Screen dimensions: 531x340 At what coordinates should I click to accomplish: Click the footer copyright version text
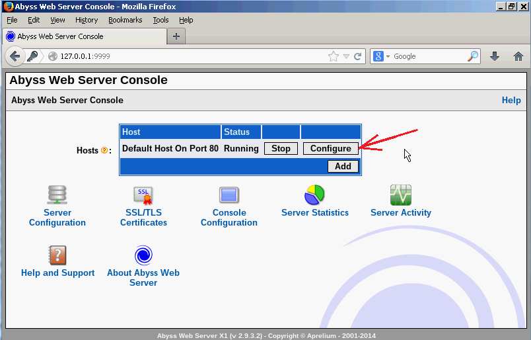click(x=266, y=335)
